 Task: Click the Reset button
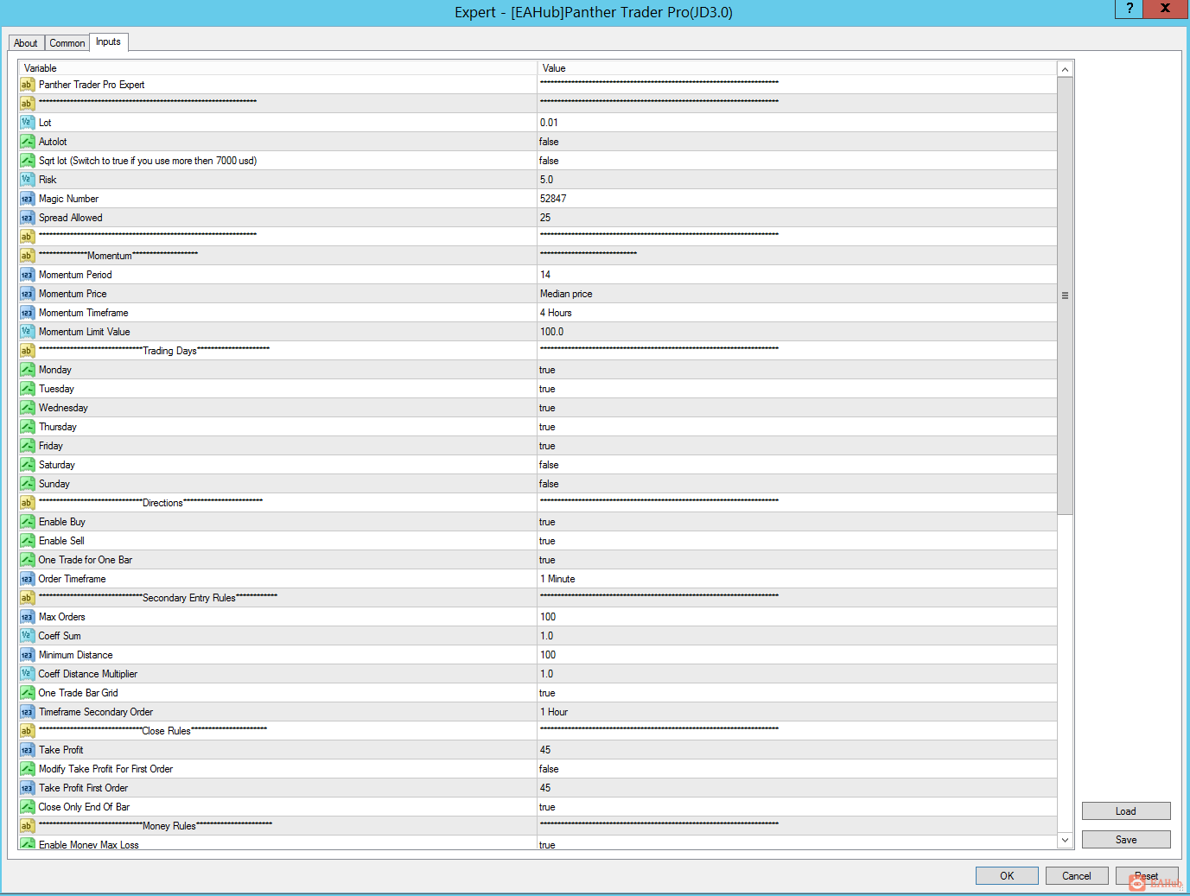1147,876
